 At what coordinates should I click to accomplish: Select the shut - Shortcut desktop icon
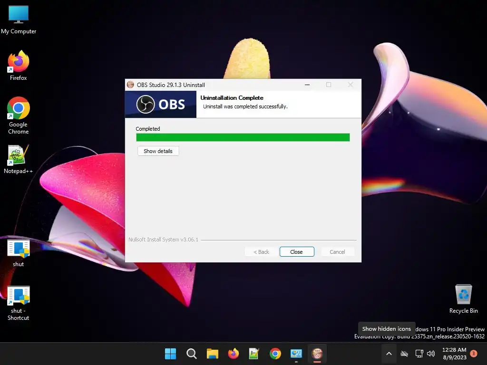pyautogui.click(x=19, y=303)
